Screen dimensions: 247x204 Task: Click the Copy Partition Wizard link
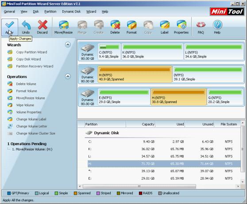31,52
